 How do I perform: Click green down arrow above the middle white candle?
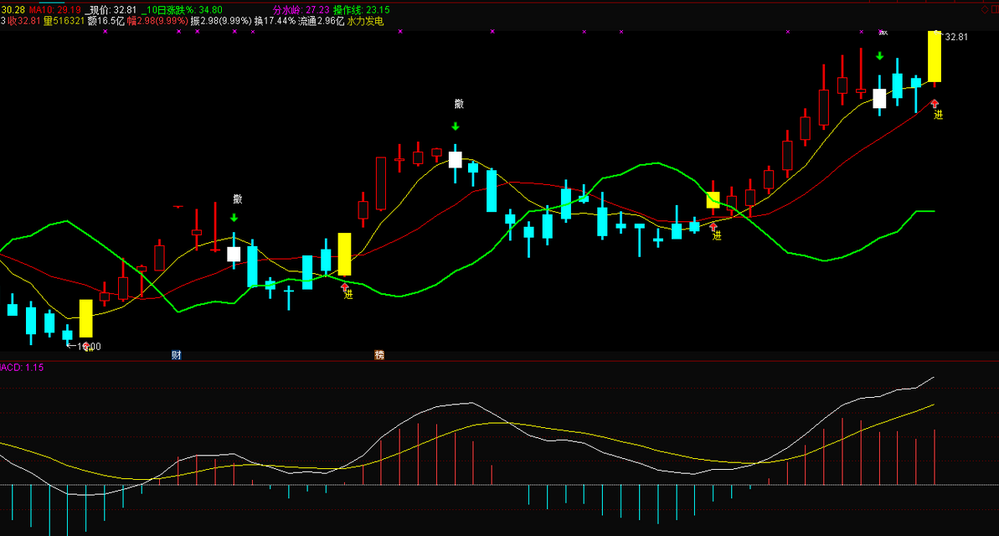point(456,126)
